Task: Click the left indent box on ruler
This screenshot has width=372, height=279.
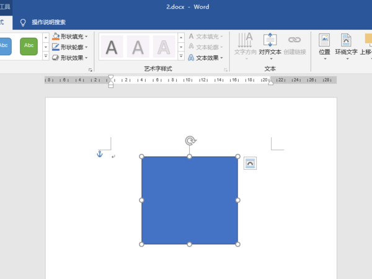Action: 111,86
